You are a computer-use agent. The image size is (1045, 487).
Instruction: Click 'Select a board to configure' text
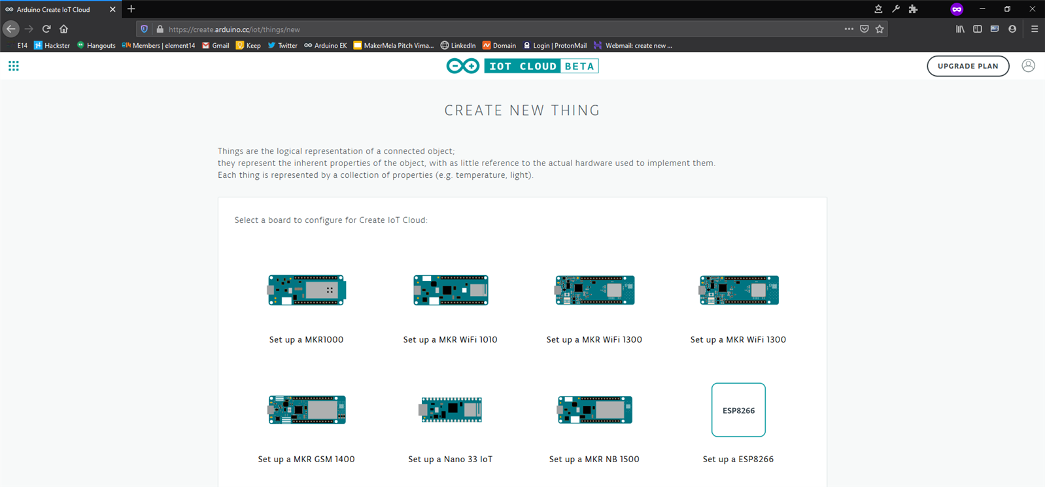(x=331, y=220)
